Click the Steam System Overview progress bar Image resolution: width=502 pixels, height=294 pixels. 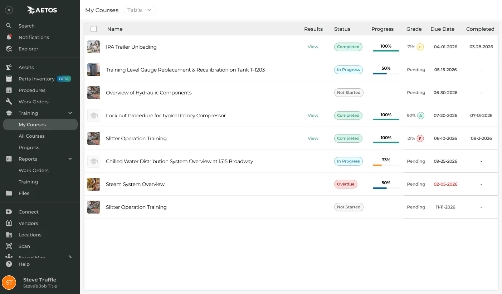click(386, 188)
